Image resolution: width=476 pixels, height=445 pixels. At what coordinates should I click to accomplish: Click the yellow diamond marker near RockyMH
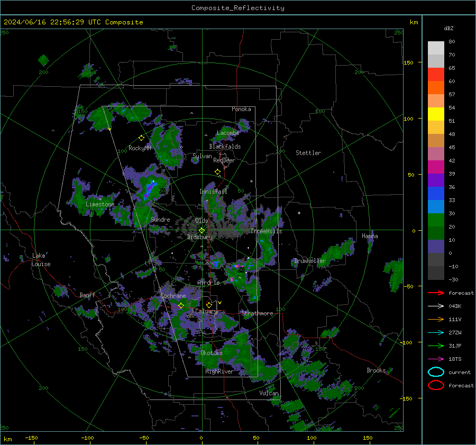click(x=141, y=138)
